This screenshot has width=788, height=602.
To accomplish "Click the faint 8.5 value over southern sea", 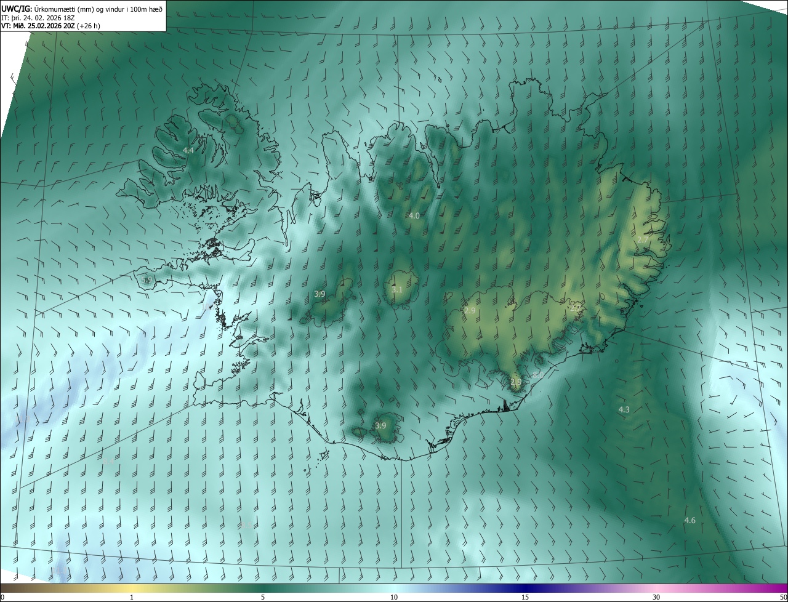I will pyautogui.click(x=246, y=524).
